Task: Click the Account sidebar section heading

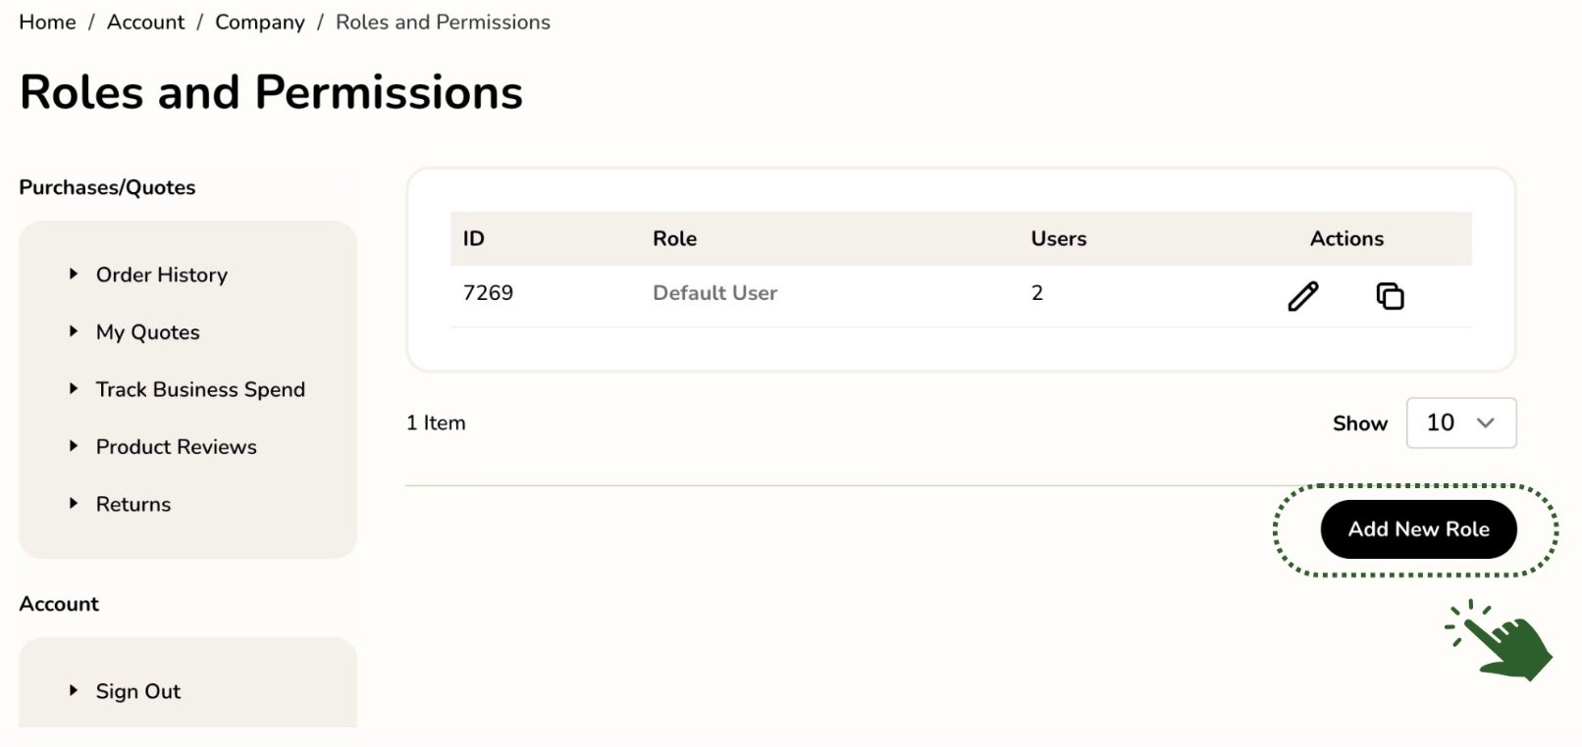Action: [x=59, y=604]
